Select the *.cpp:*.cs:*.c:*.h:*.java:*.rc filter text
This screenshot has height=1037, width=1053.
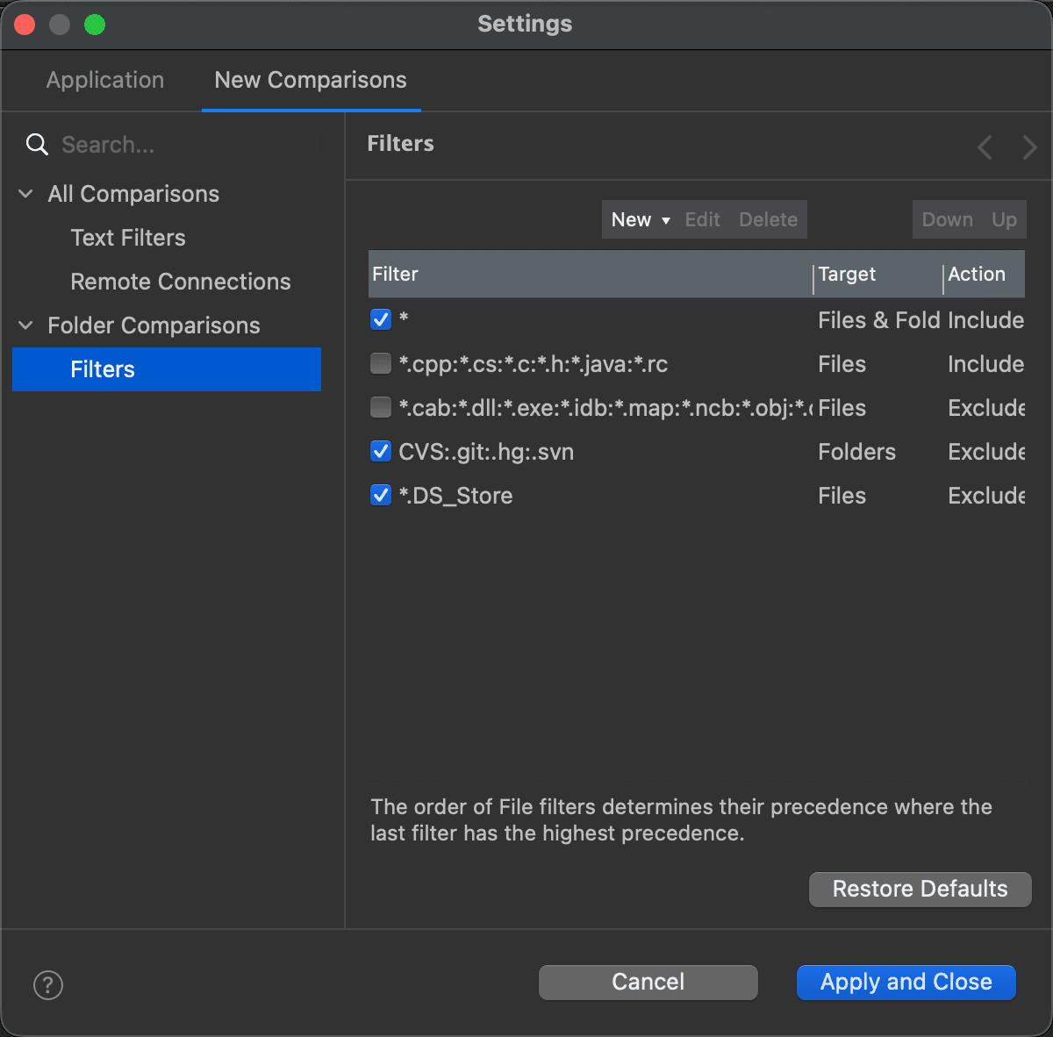pyautogui.click(x=534, y=364)
